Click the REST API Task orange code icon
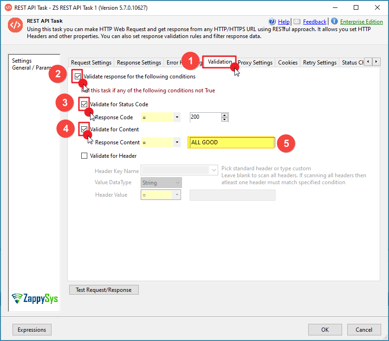 coord(15,26)
